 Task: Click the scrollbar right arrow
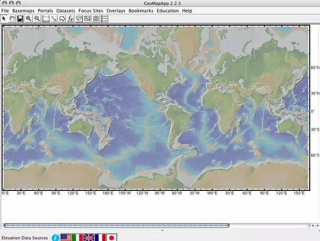point(318,225)
